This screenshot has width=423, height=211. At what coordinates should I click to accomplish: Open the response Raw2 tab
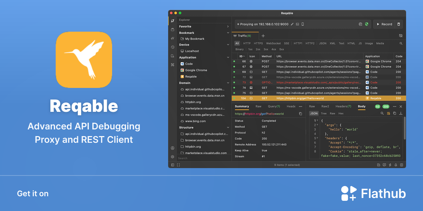tap(325, 107)
